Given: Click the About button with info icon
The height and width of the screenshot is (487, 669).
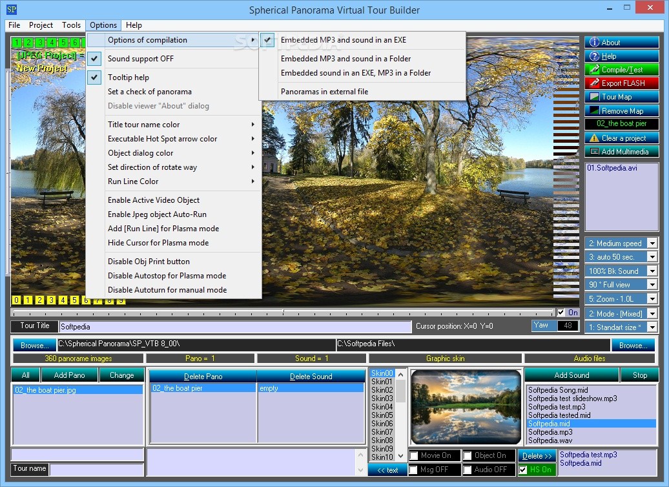Looking at the screenshot, I should coord(622,42).
